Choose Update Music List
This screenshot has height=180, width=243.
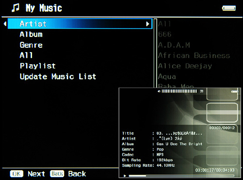tap(58, 76)
